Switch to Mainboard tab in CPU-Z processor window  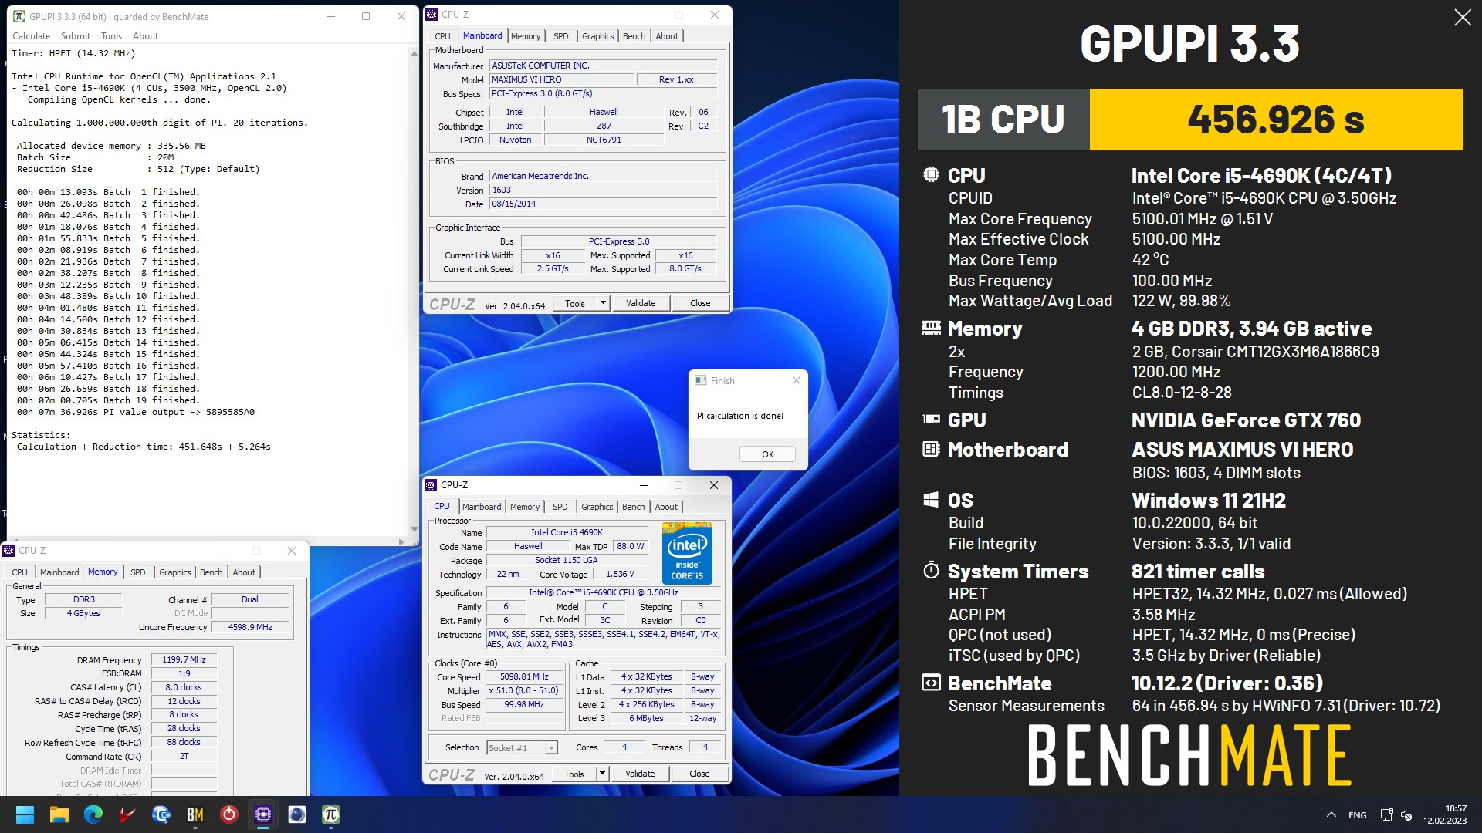click(482, 507)
